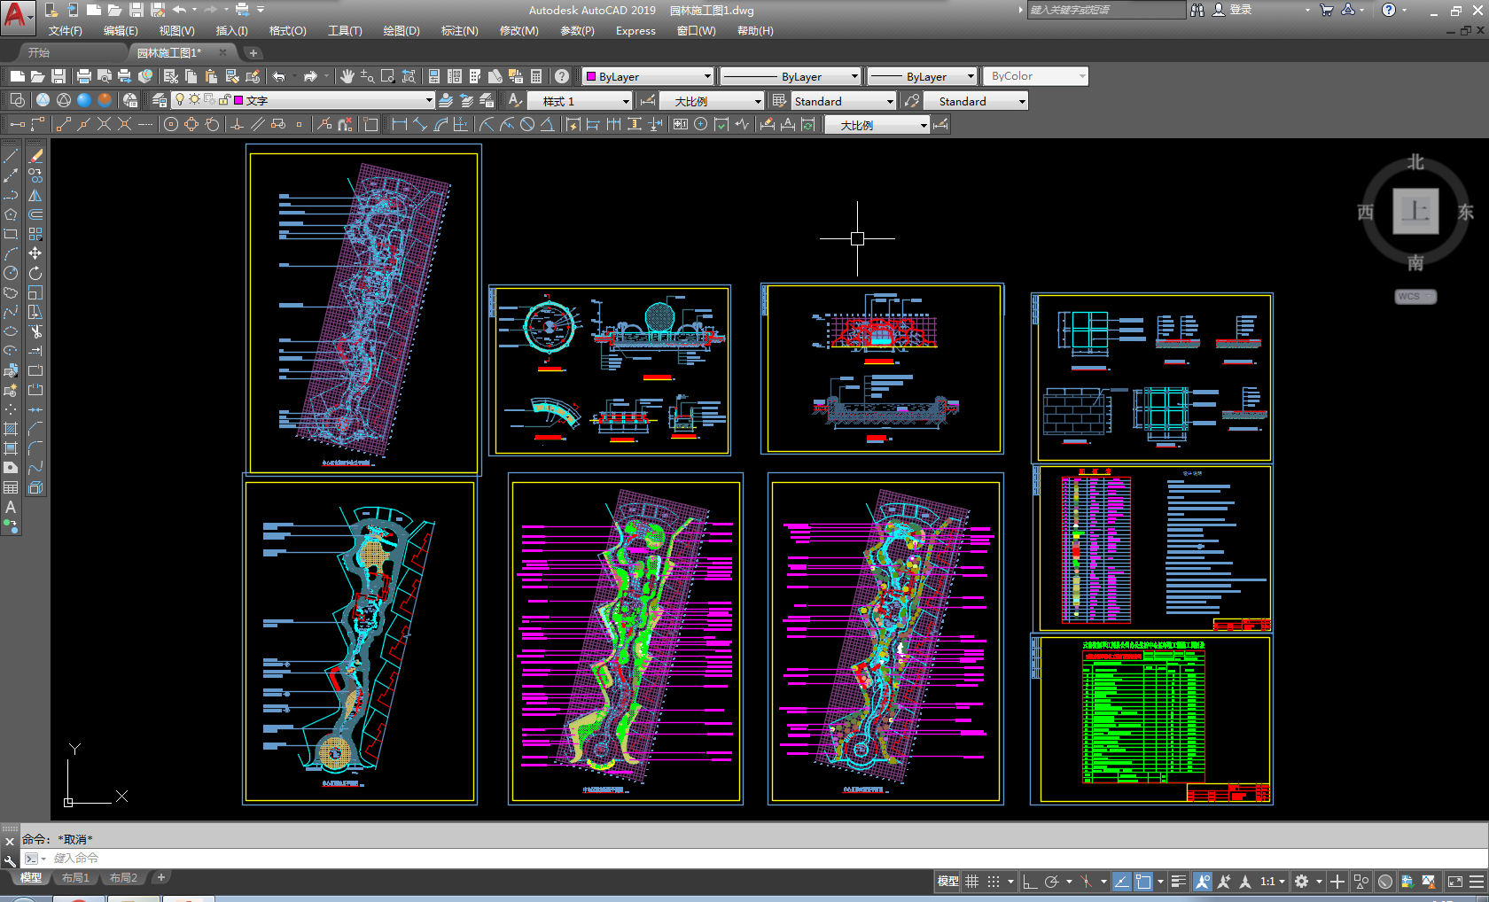Choose the Mirror tool

(x=35, y=195)
